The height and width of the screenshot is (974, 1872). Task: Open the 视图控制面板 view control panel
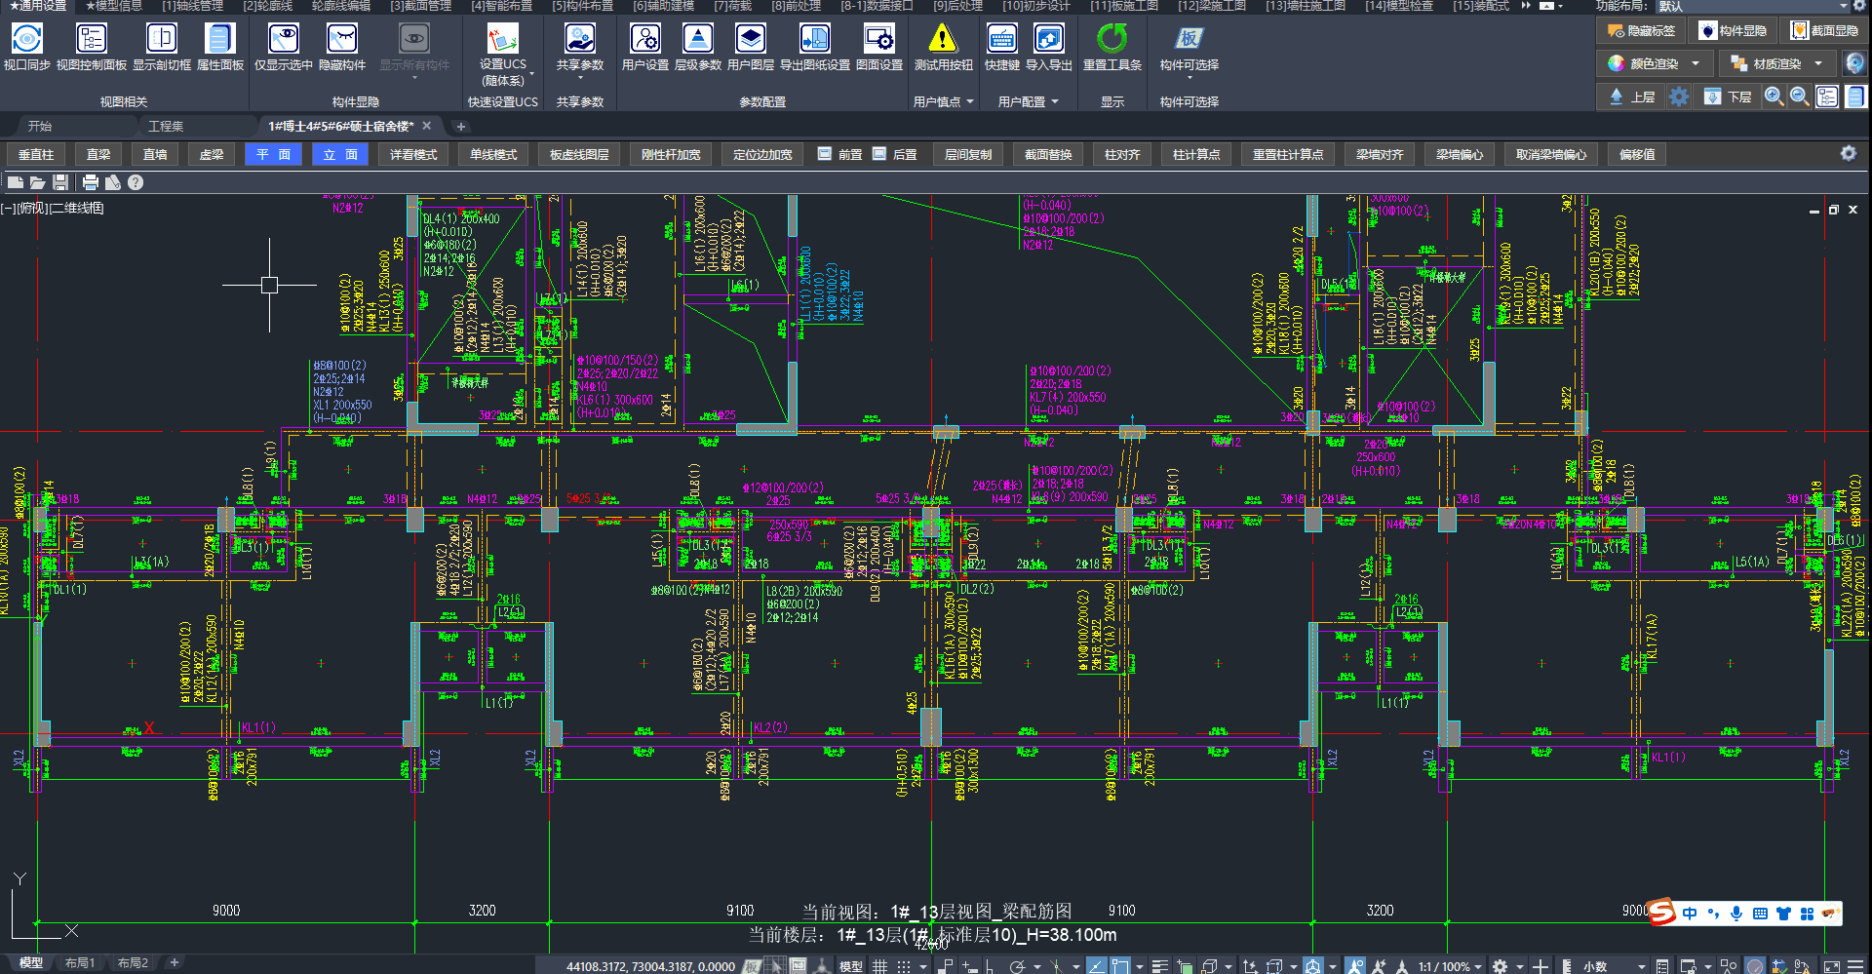pos(91,40)
